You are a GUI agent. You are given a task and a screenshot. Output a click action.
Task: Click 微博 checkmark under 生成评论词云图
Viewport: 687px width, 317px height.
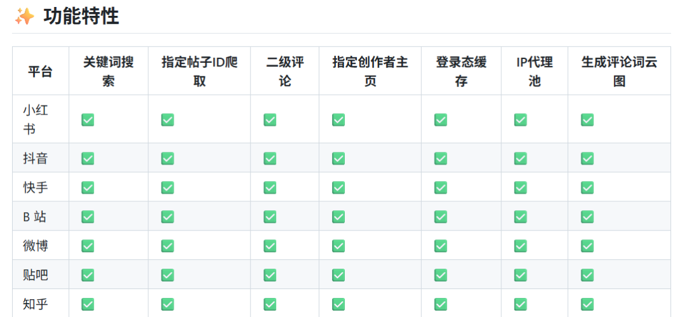587,246
